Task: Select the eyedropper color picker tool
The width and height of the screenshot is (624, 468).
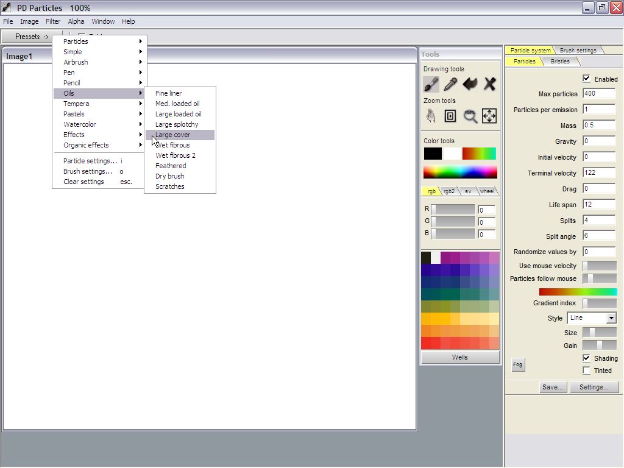Action: point(450,83)
